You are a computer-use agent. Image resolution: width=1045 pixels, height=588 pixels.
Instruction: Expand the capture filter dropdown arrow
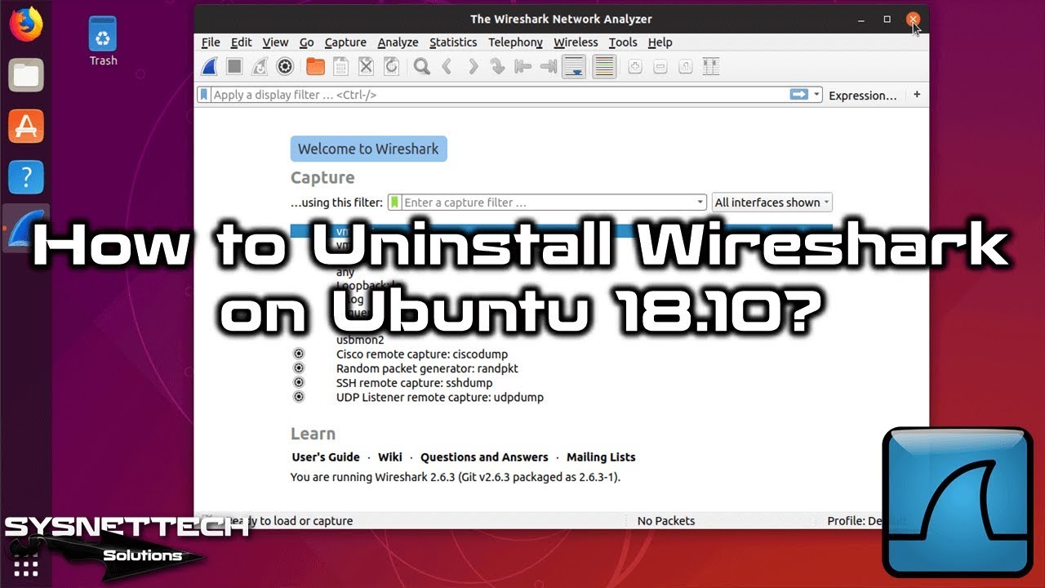[x=700, y=203]
